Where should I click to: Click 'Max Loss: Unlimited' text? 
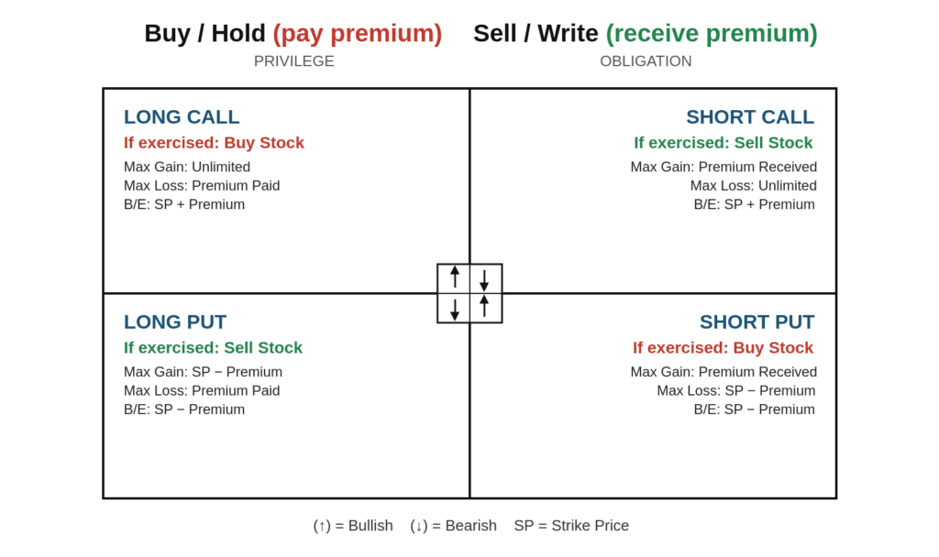pos(754,185)
